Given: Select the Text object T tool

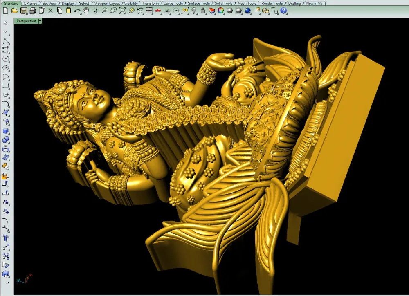Looking at the screenshot, I should click(x=6, y=238).
